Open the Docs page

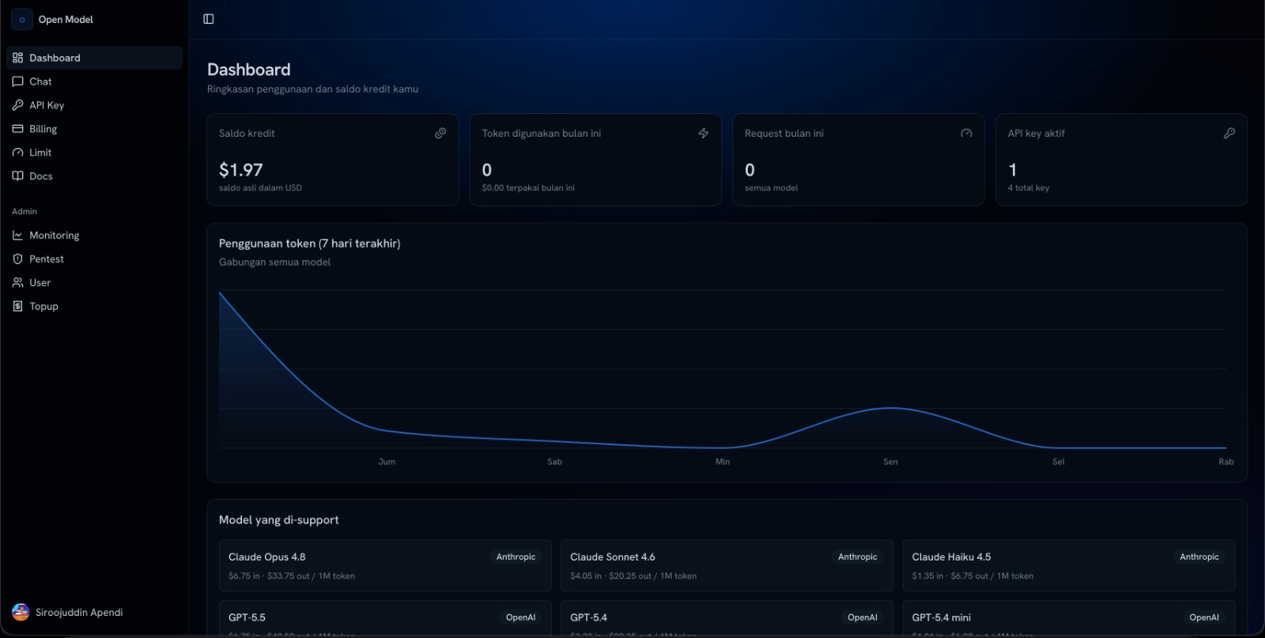pos(94,176)
